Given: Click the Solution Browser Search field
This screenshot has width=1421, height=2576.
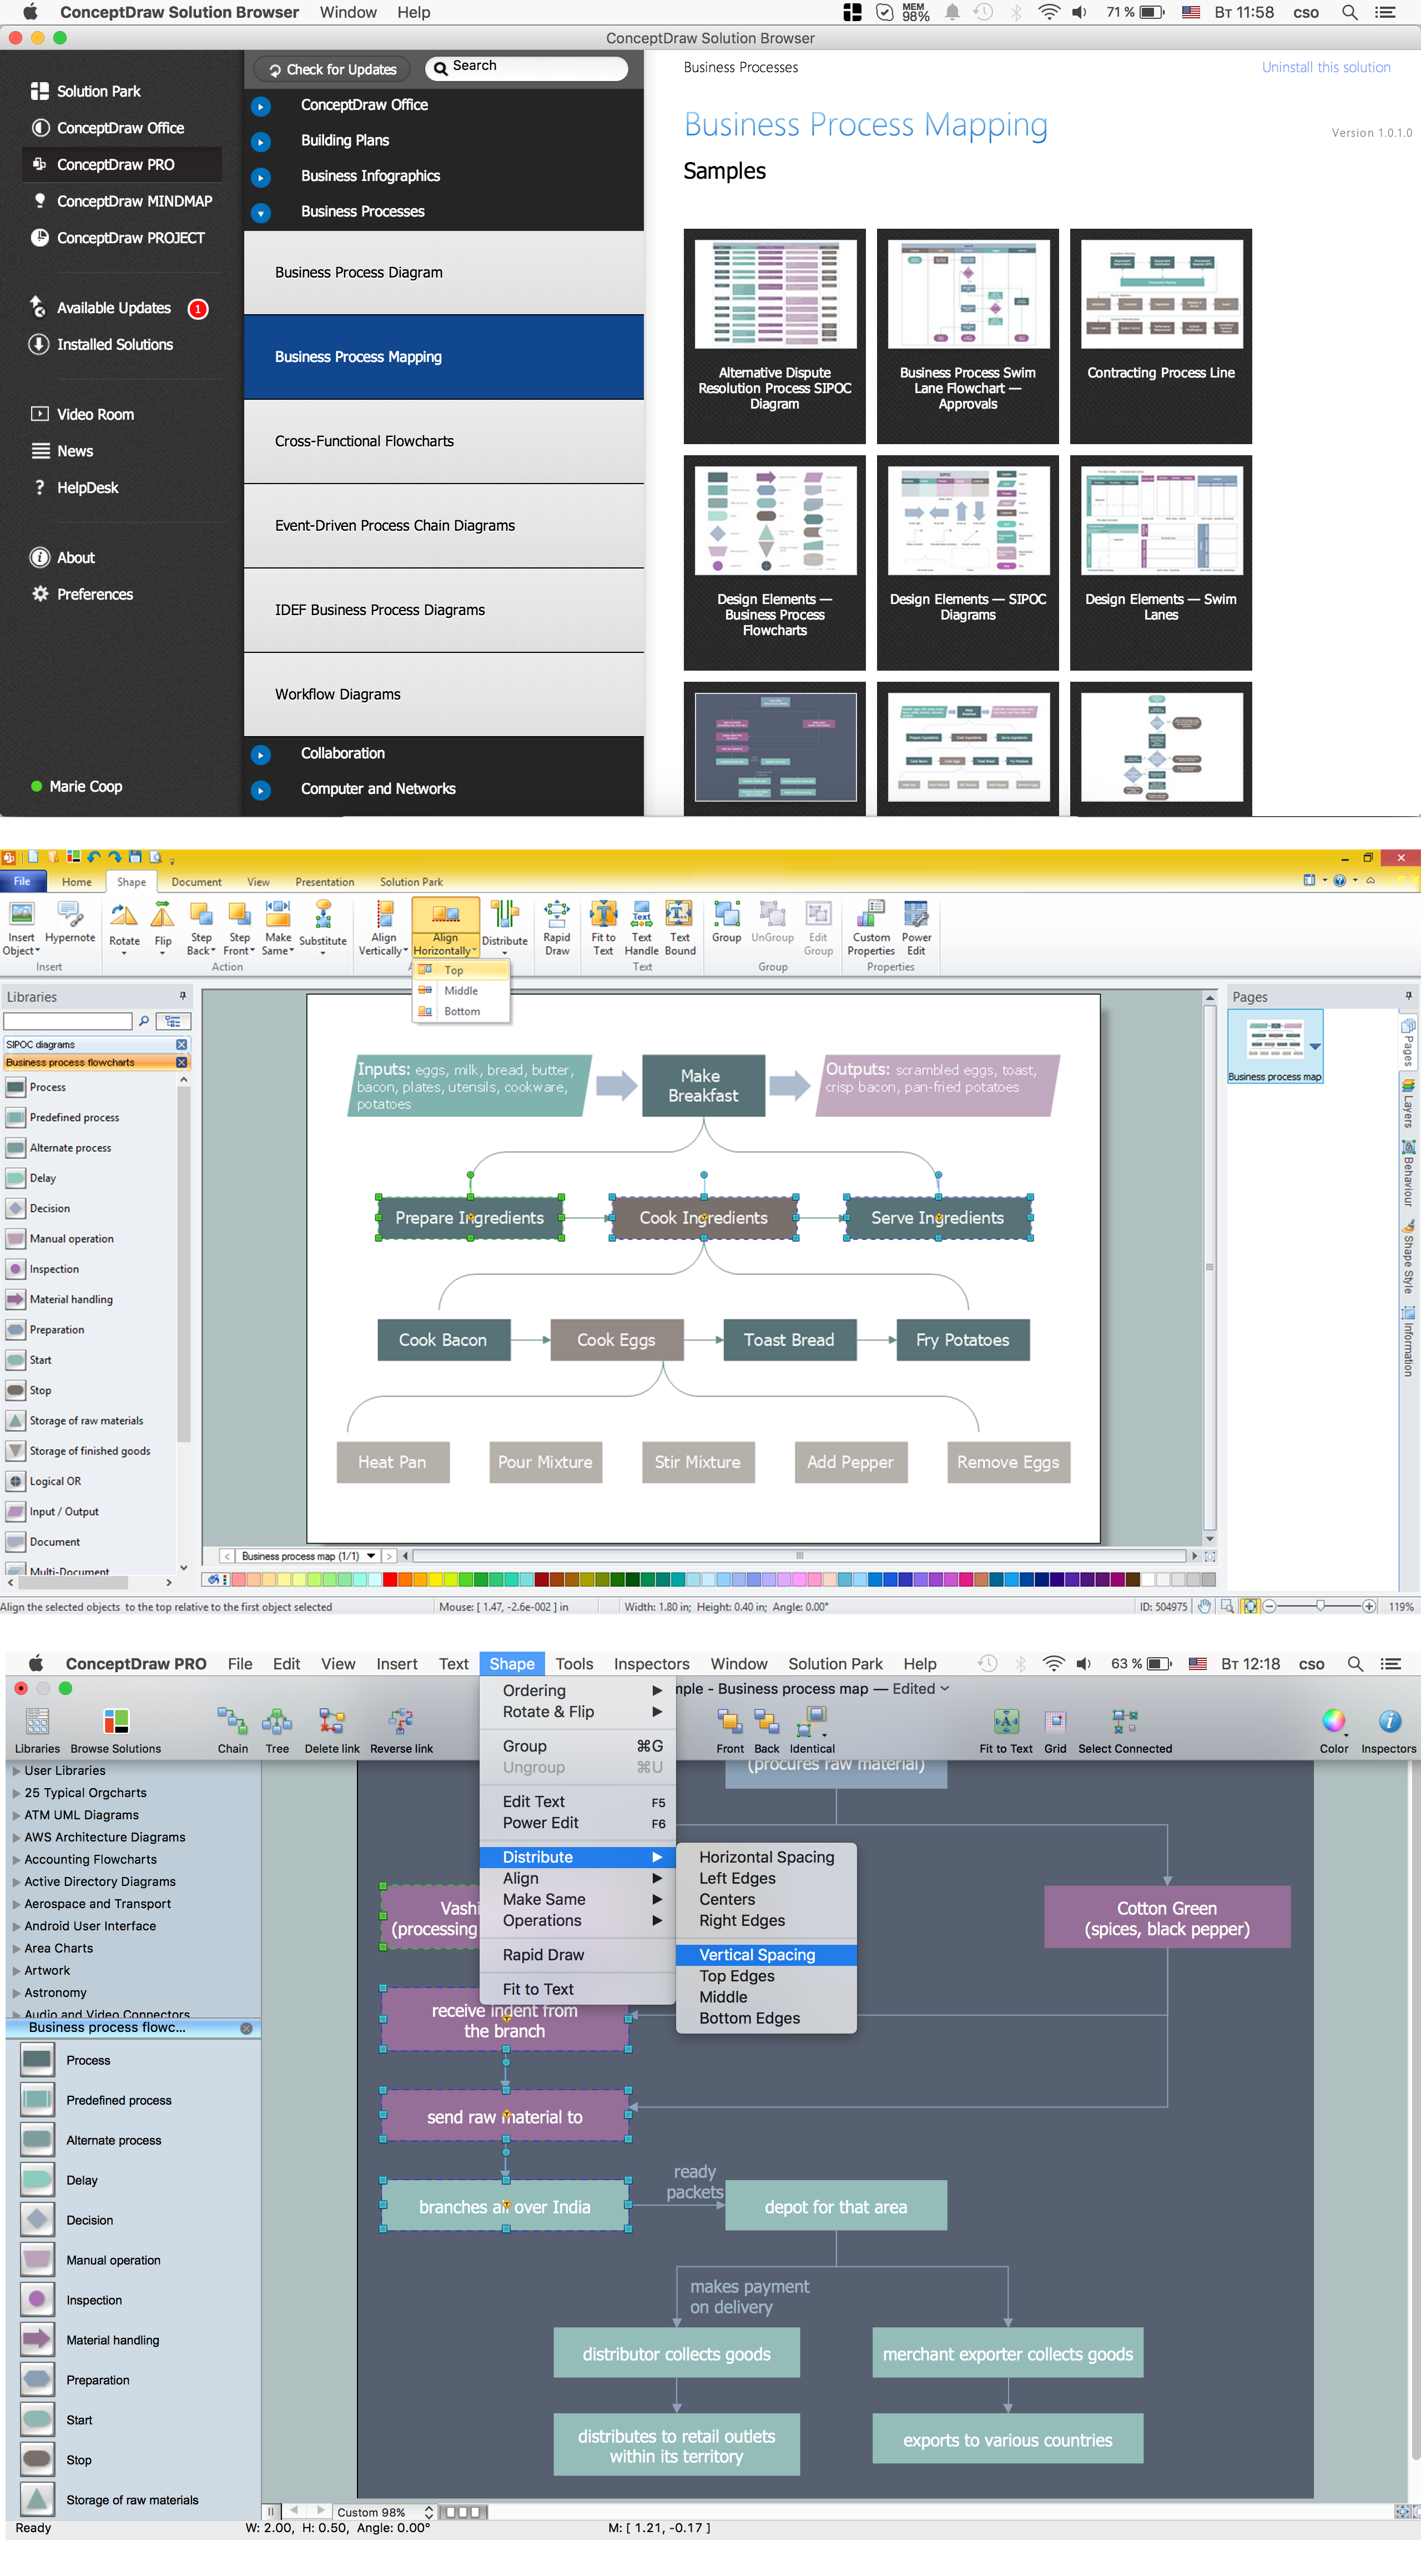Looking at the screenshot, I should click(x=527, y=68).
